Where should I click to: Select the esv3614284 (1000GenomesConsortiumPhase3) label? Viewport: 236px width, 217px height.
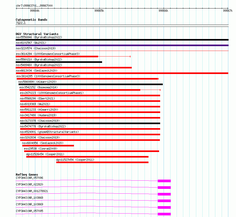coord(48,54)
